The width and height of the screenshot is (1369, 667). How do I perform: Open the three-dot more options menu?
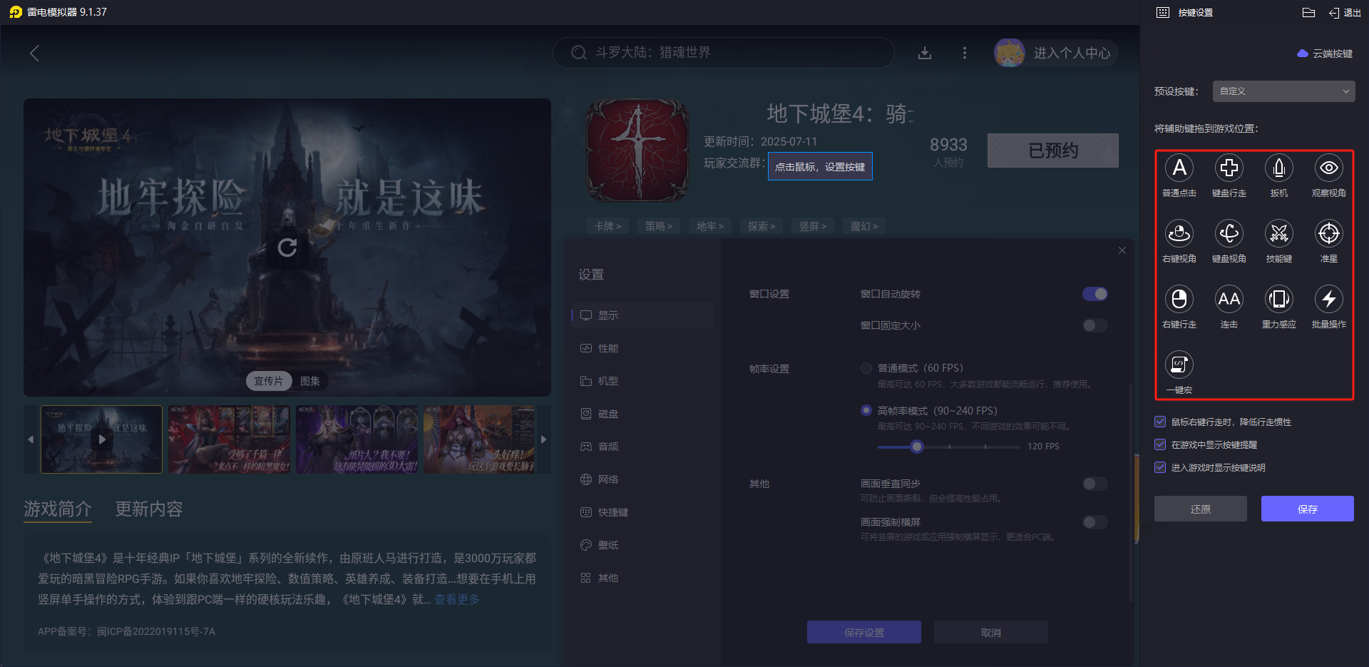click(965, 53)
